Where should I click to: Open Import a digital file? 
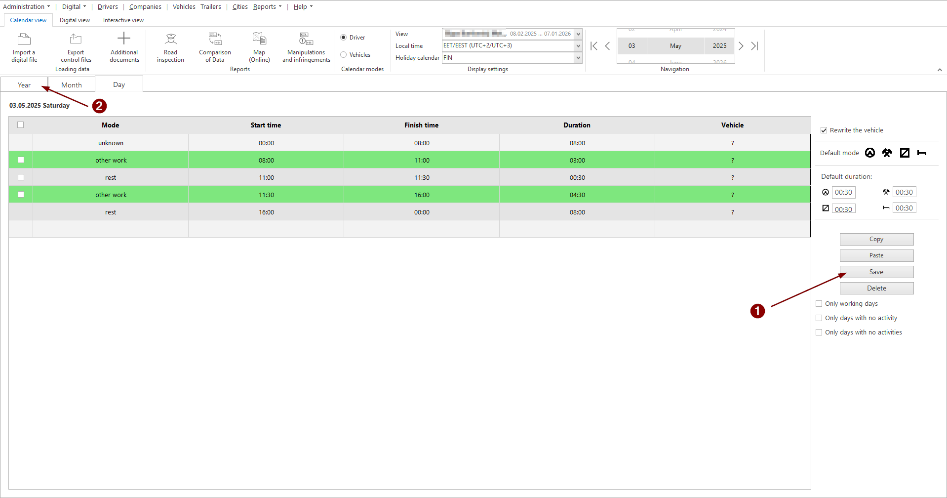tap(24, 47)
